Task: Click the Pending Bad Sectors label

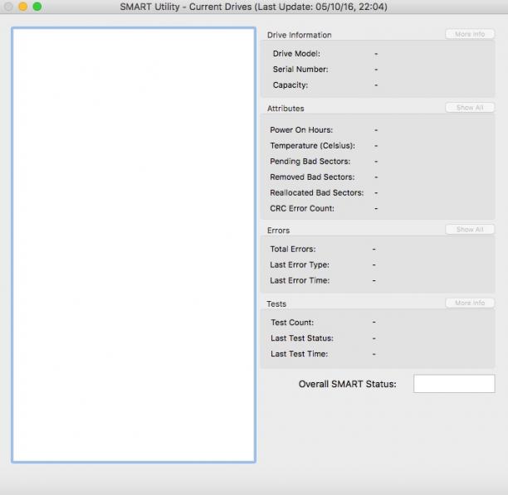Action: click(310, 162)
